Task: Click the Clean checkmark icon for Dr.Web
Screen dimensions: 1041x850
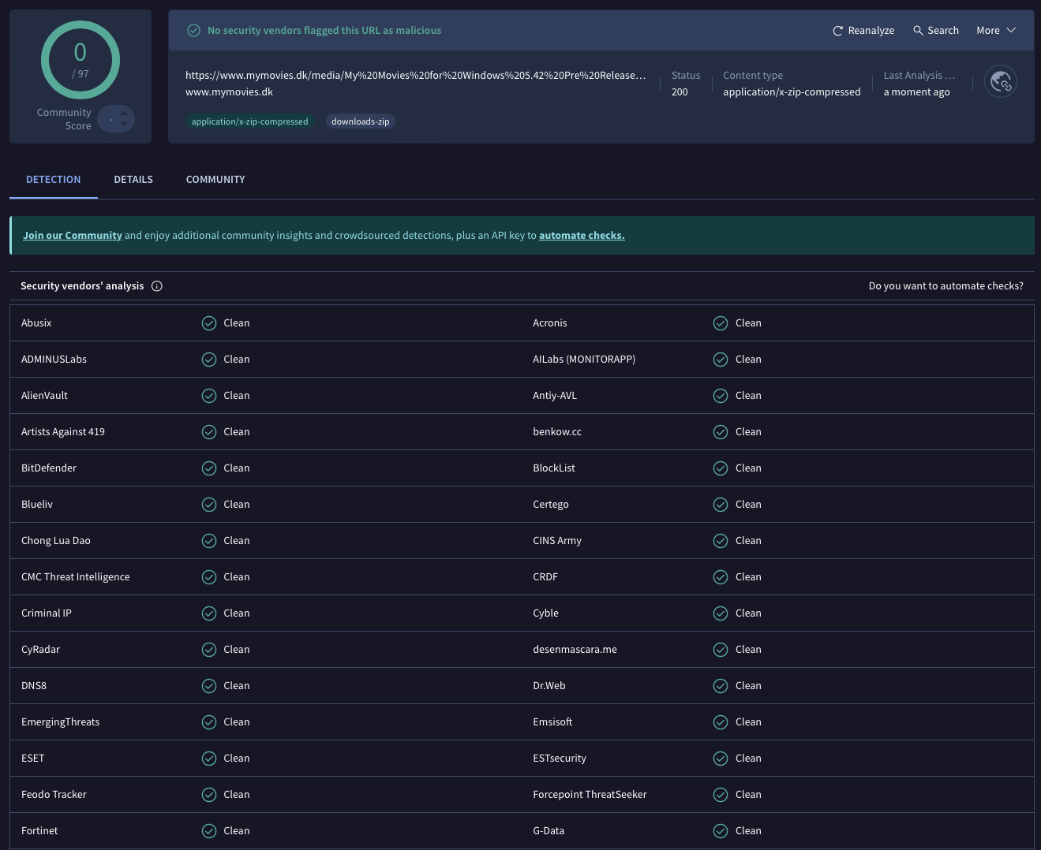Action: coord(721,686)
